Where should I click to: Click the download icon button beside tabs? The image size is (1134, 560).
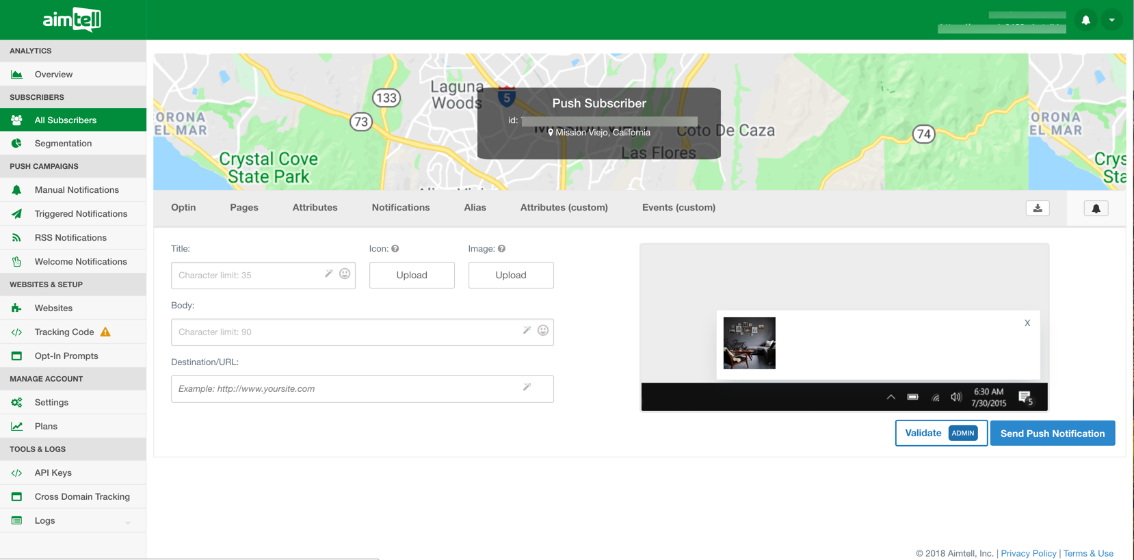(1038, 209)
